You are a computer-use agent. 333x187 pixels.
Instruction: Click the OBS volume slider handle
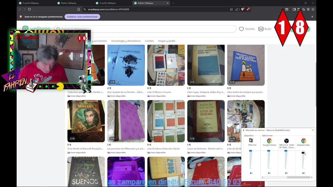pyautogui.click(x=286, y=151)
